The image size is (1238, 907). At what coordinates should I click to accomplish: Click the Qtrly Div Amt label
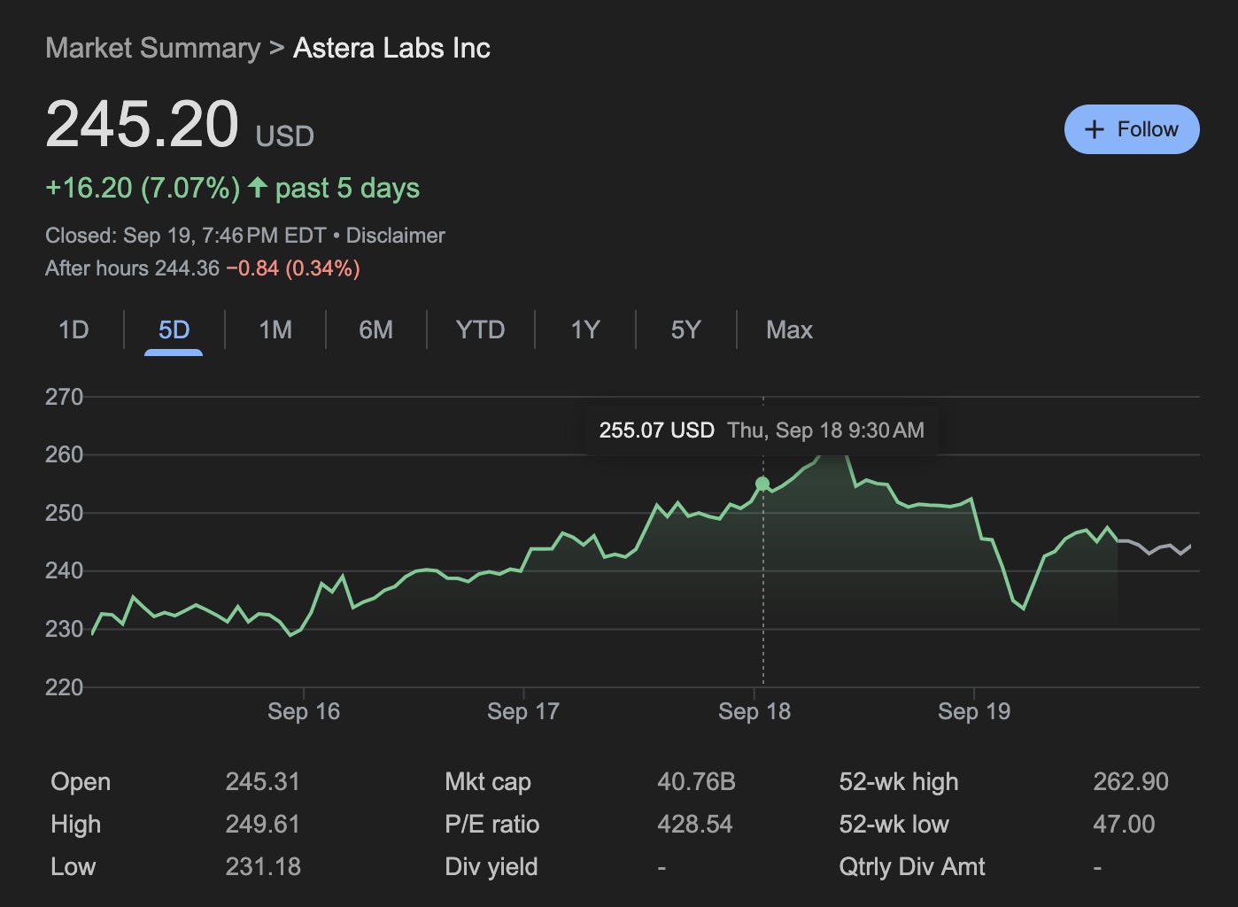tap(912, 867)
